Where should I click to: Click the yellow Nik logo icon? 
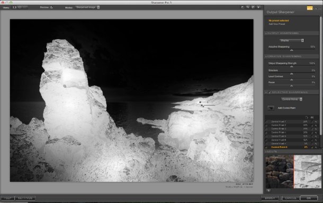[x=310, y=8]
